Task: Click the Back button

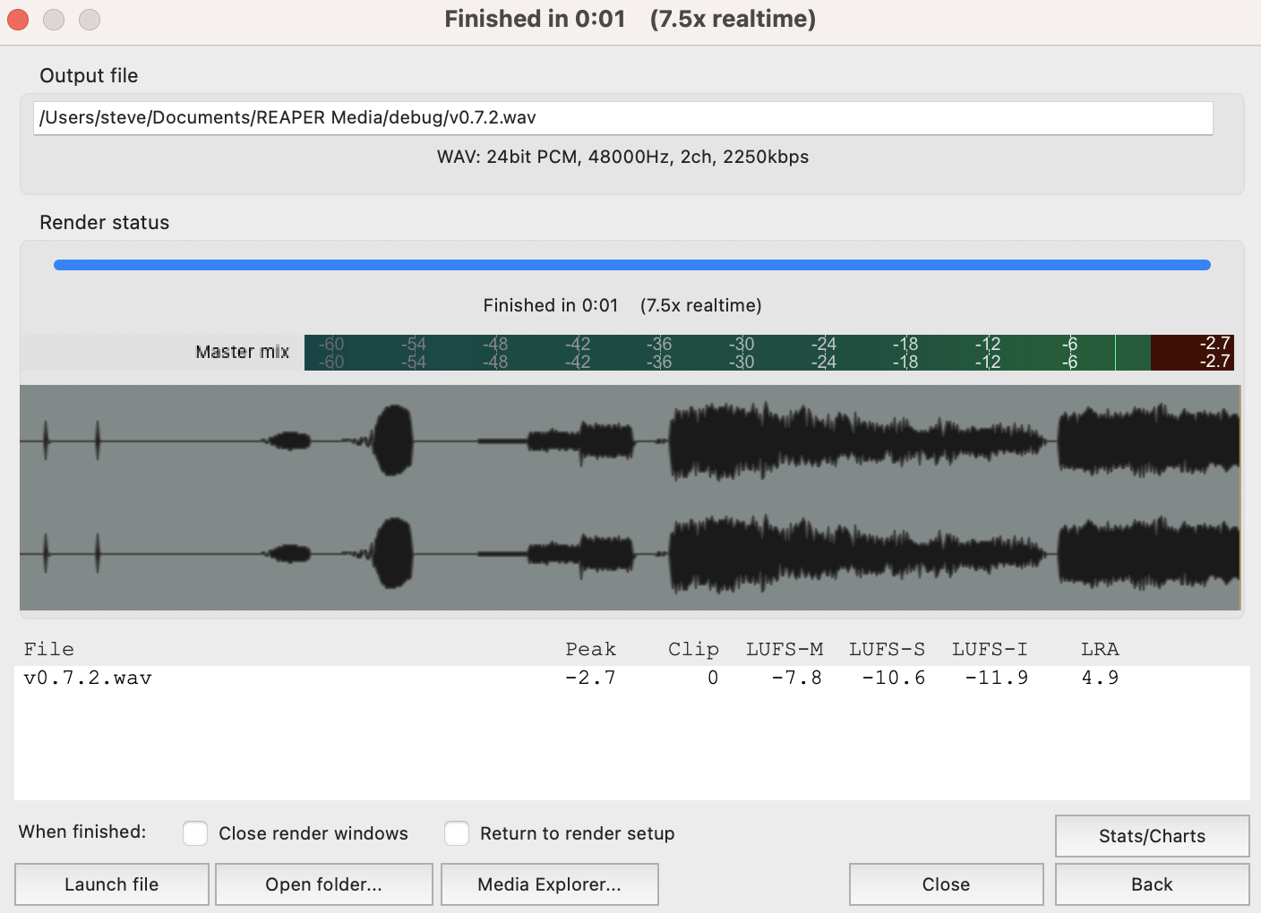Action: tap(1152, 883)
